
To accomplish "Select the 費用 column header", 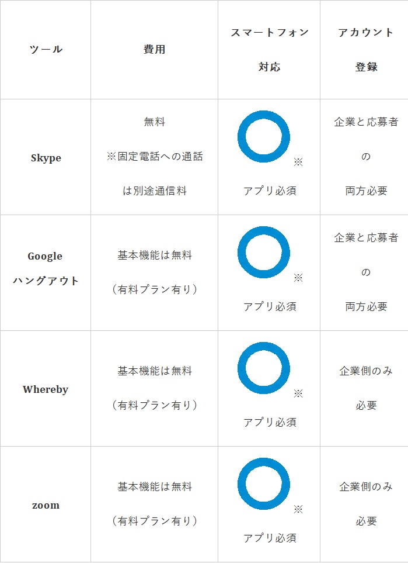I will point(154,50).
